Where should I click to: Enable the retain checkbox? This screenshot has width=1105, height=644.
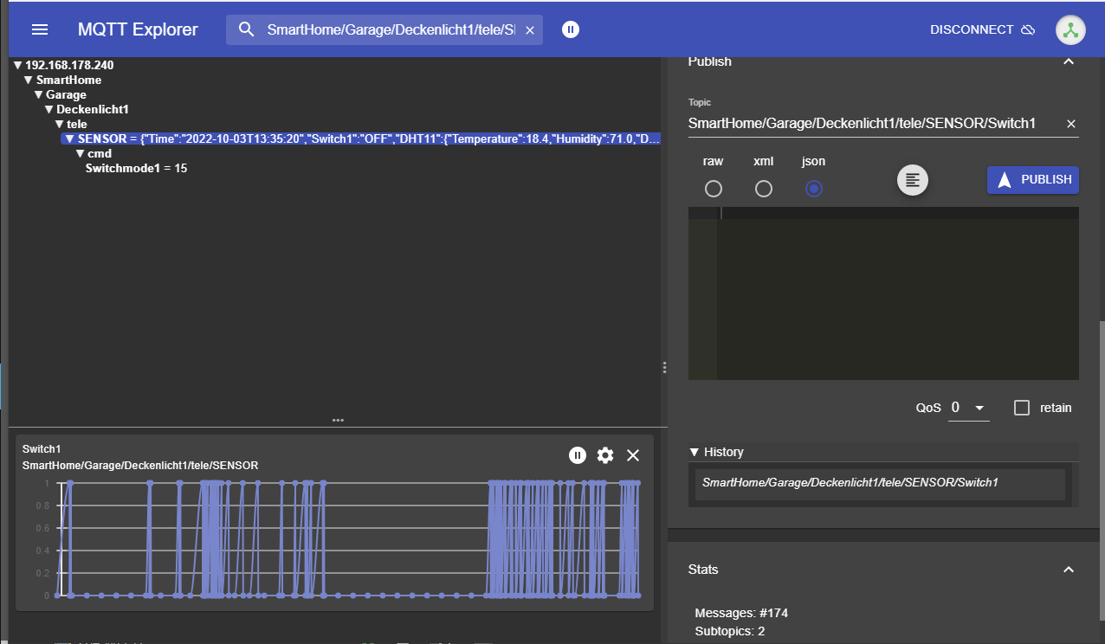tap(1022, 408)
